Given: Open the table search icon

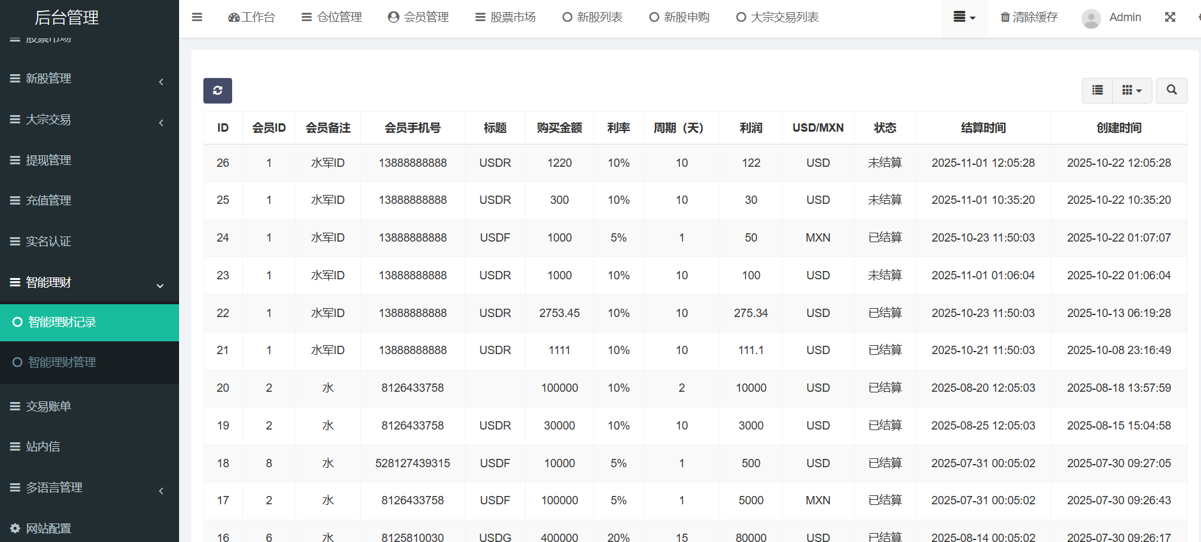Looking at the screenshot, I should (1171, 91).
